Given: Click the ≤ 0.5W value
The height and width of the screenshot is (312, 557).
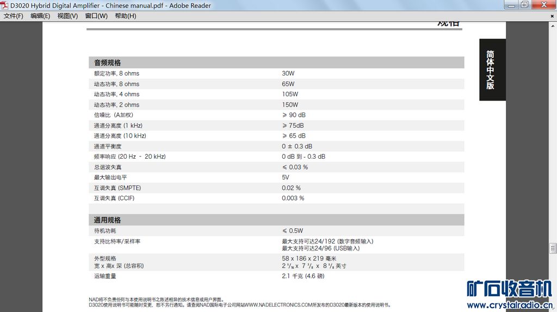Looking at the screenshot, I should 293,230.
